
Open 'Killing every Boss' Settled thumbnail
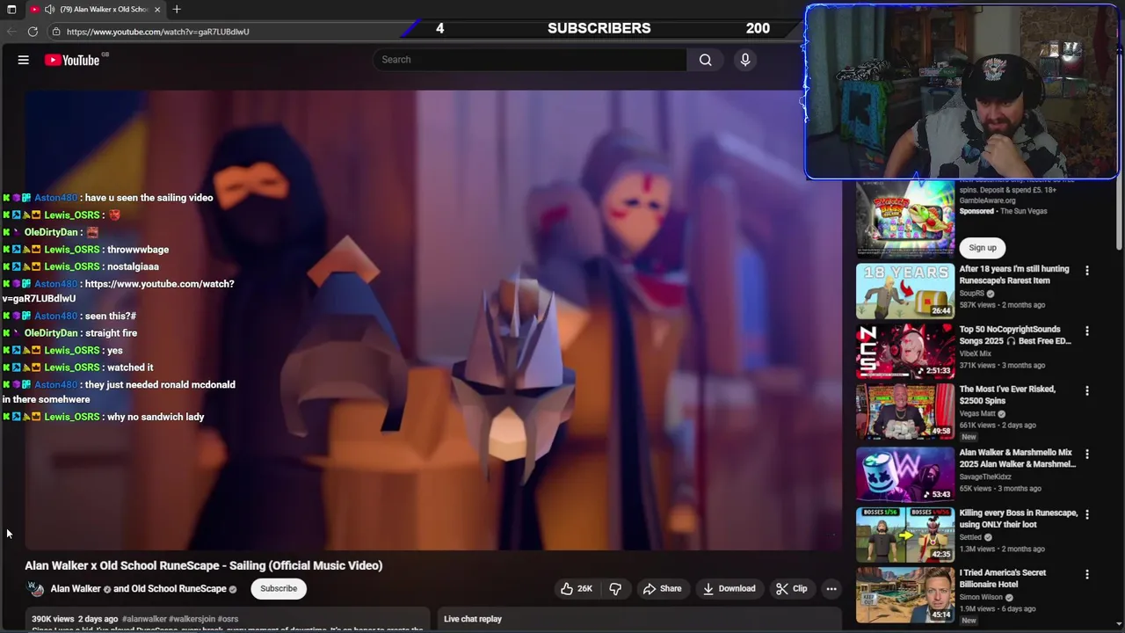(904, 535)
